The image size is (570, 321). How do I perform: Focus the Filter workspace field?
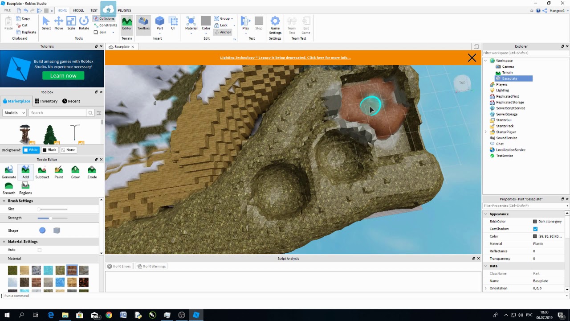525,53
